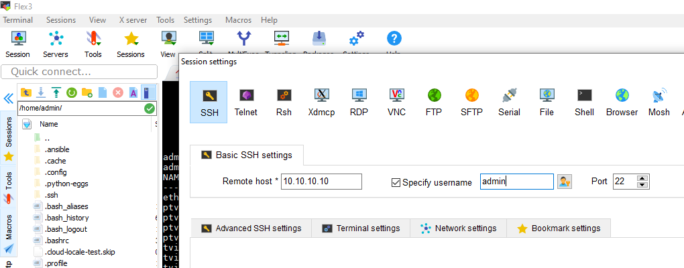Click the Quick connect box
The width and height of the screenshot is (684, 268).
pyautogui.click(x=79, y=72)
